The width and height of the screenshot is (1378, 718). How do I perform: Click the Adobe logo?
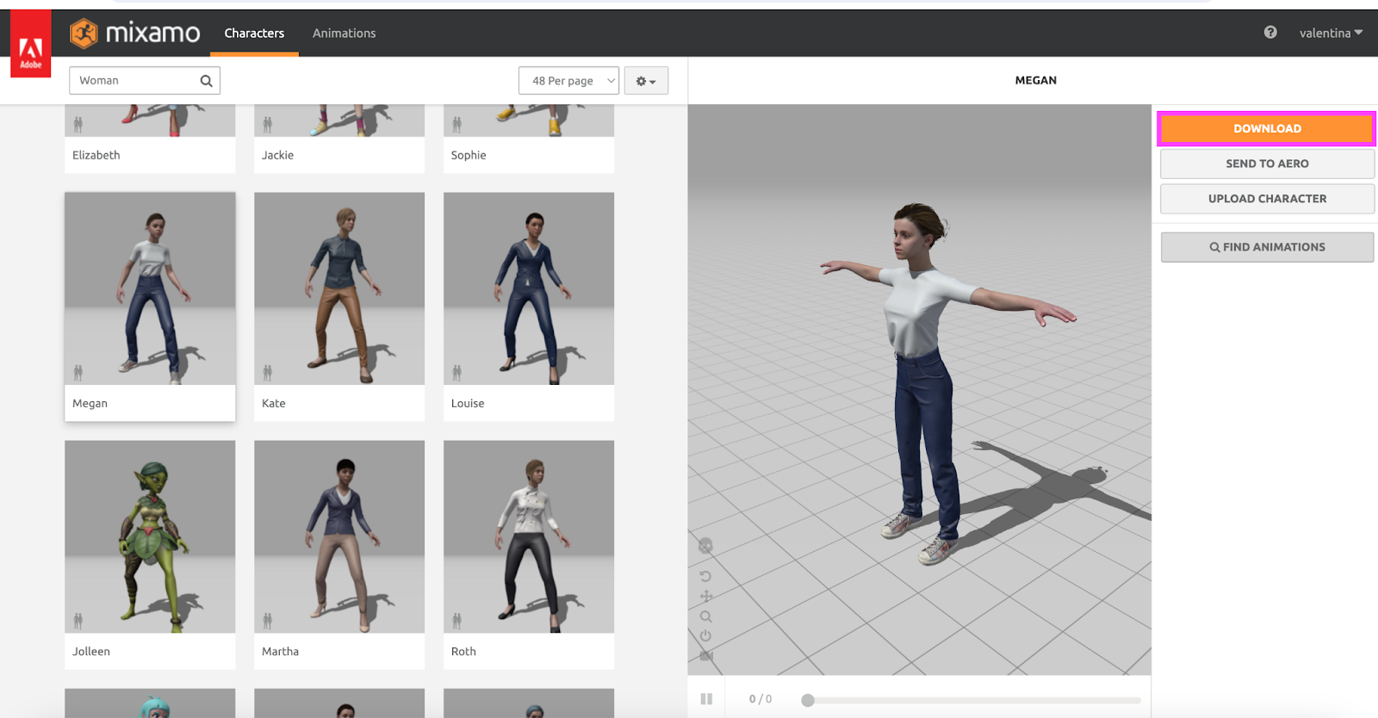click(x=30, y=45)
